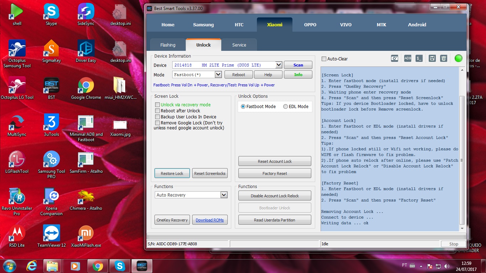This screenshot has width=486, height=273.
Task: Open the VIVO tab
Action: click(346, 25)
